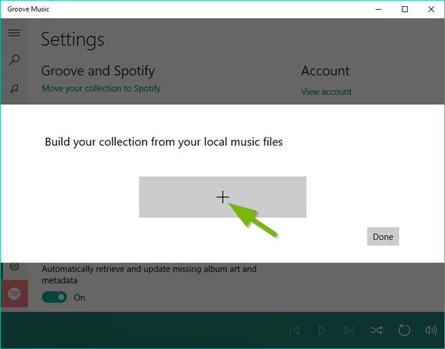Open the View account link
This screenshot has width=445, height=349.
[x=326, y=92]
